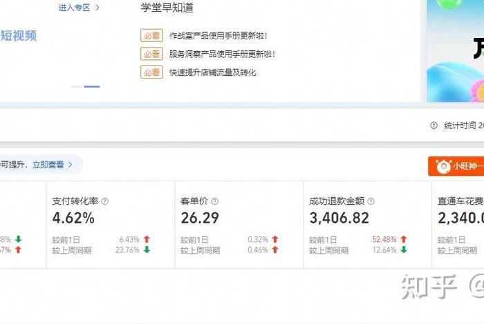Open the 立即查看 link
Viewport: 484px width, 324px height.
point(48,165)
